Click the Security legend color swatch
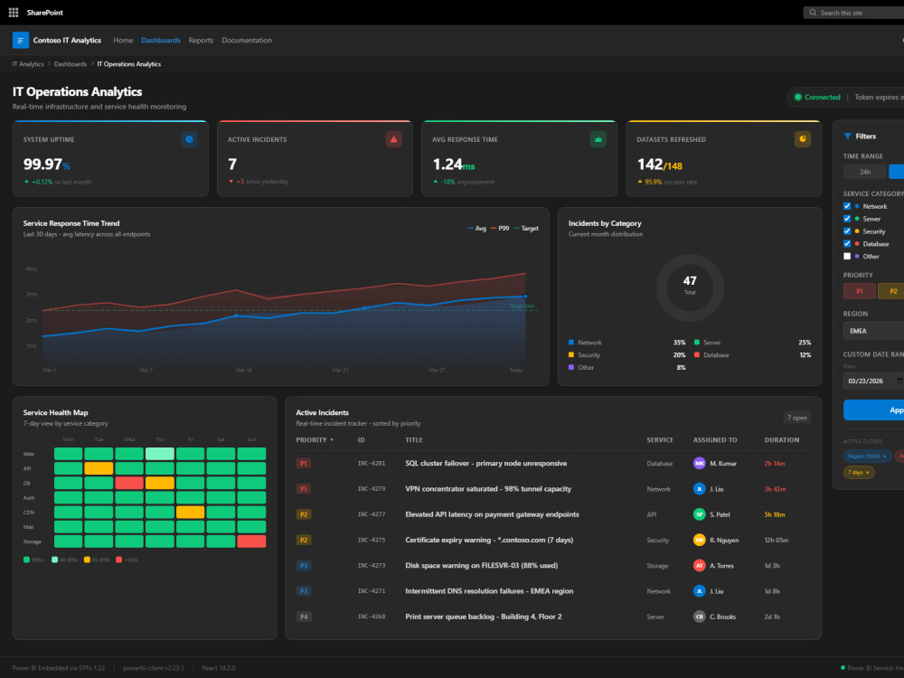The height and width of the screenshot is (678, 904). pyautogui.click(x=571, y=355)
